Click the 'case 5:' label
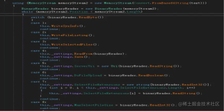Screen dimensions: 224x111 [39, 63]
